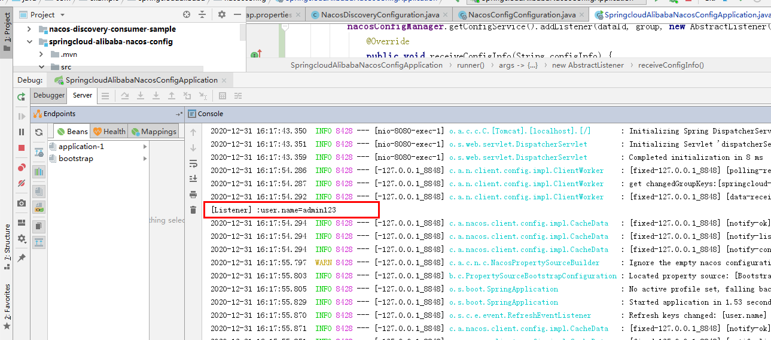Jump up the stack trace in Console
The image size is (771, 340).
click(193, 132)
